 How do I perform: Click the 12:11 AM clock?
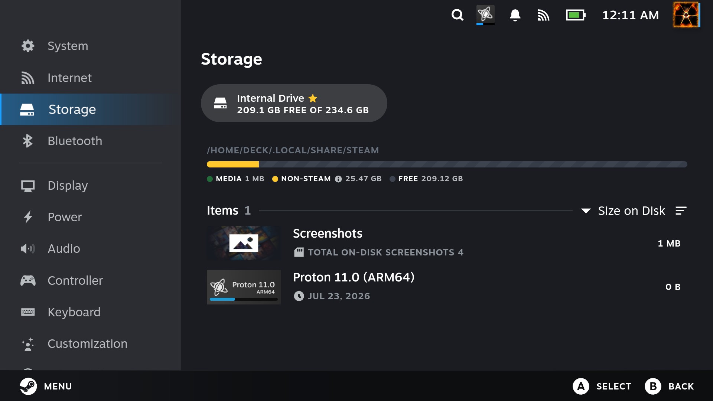(630, 15)
